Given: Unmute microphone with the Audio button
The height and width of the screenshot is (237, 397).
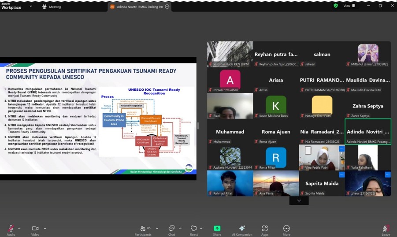Looking at the screenshot, I should click(11, 230).
